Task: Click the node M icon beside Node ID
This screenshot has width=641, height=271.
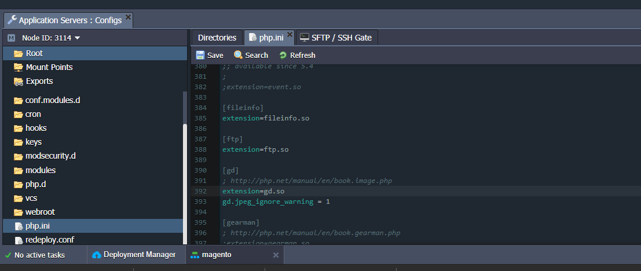Action: coord(11,38)
